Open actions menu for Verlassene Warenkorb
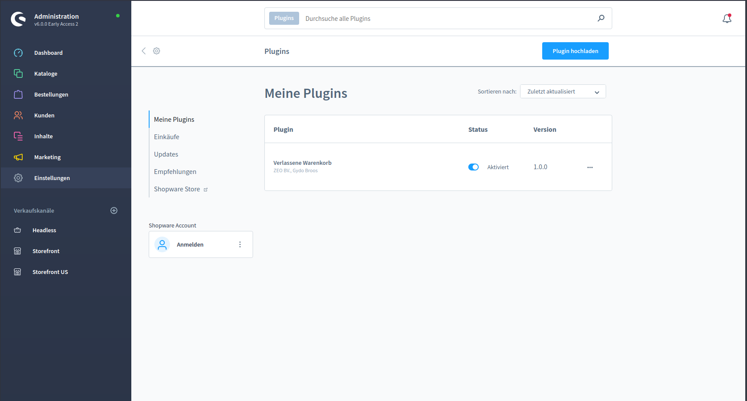This screenshot has height=401, width=747. coord(590,167)
